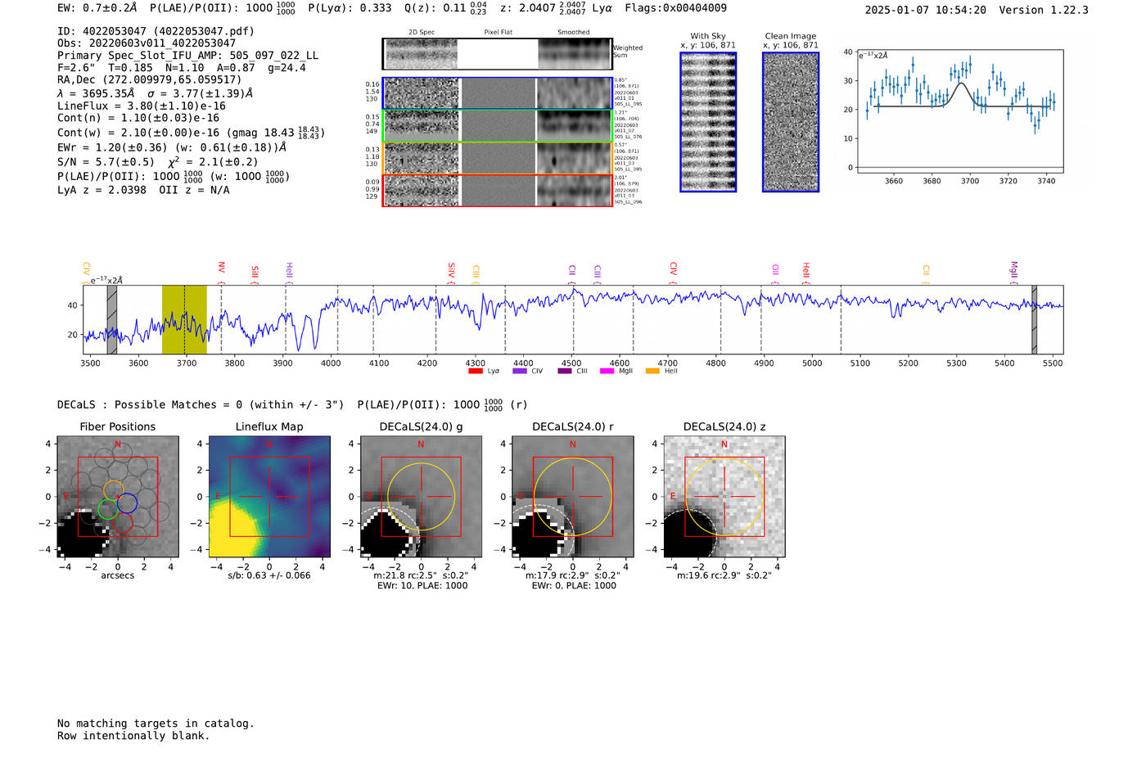Open the Weighted Sum 2D spectrum cutout

(x=421, y=54)
